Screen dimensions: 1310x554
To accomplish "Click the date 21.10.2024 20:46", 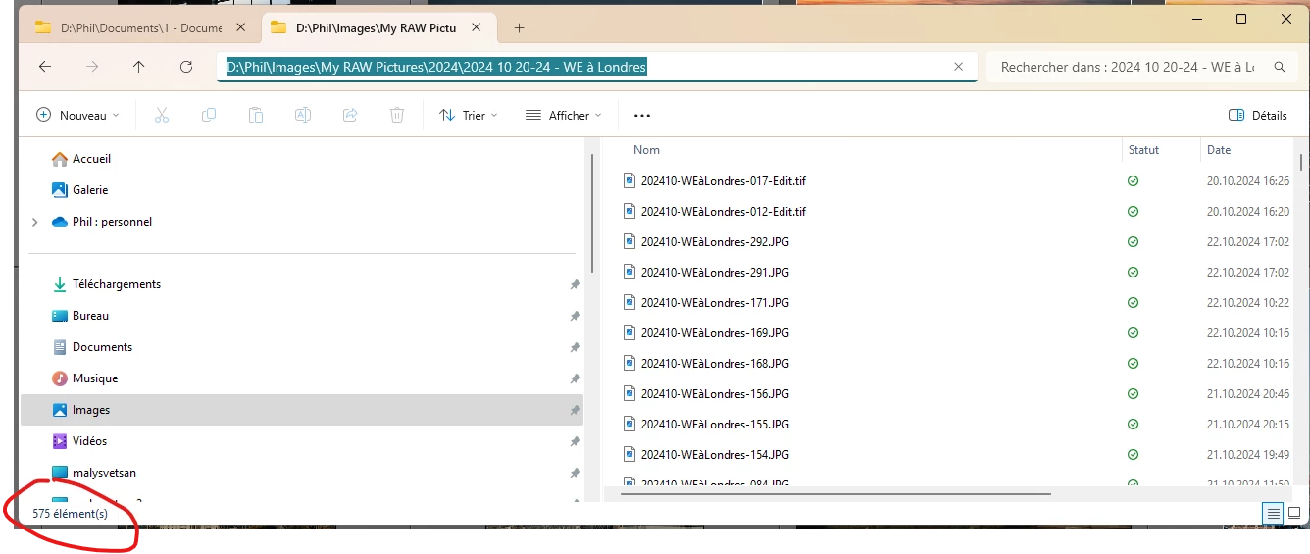I will [x=1247, y=393].
